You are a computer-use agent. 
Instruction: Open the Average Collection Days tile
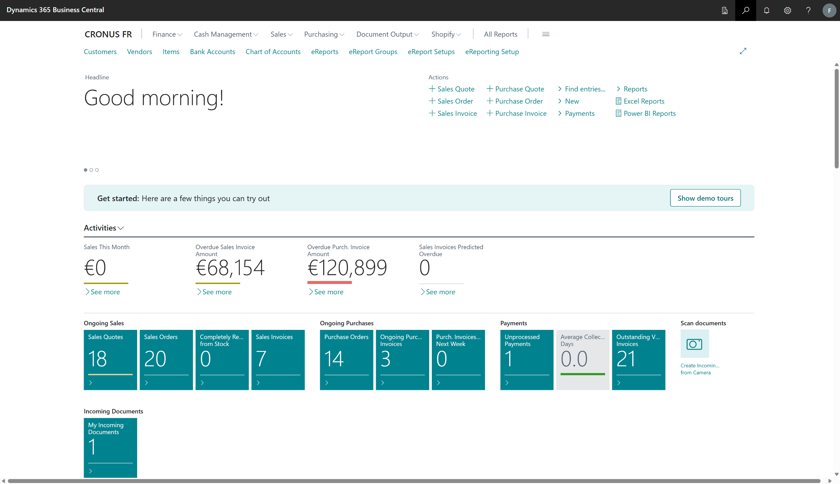(583, 360)
